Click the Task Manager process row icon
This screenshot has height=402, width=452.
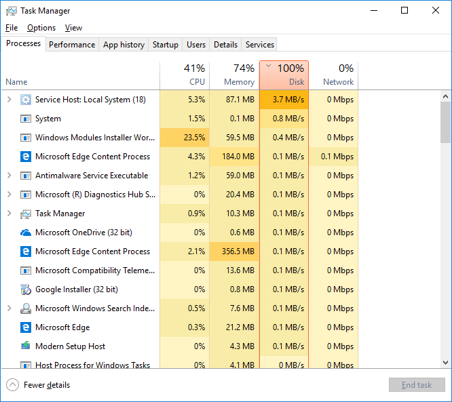[26, 214]
